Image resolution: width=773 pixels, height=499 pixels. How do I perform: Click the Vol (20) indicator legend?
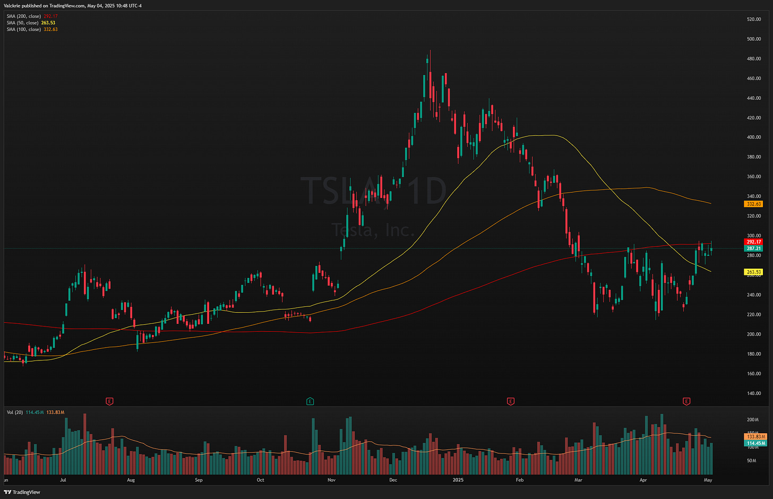coord(35,412)
